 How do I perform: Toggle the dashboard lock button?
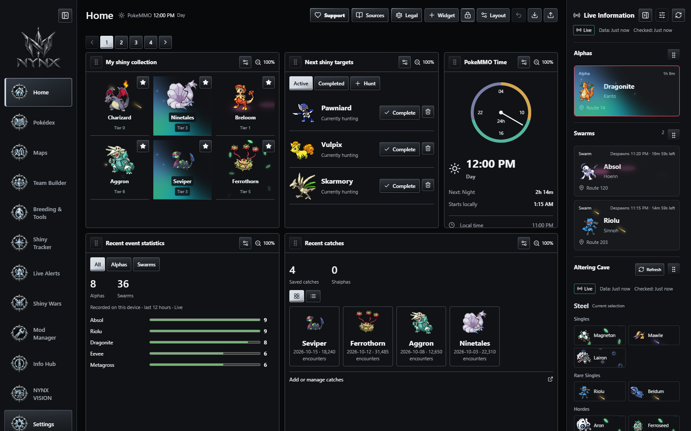pos(468,15)
